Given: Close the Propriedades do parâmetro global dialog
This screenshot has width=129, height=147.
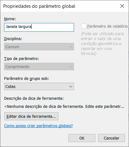Looking at the screenshot, I should 122,6.
